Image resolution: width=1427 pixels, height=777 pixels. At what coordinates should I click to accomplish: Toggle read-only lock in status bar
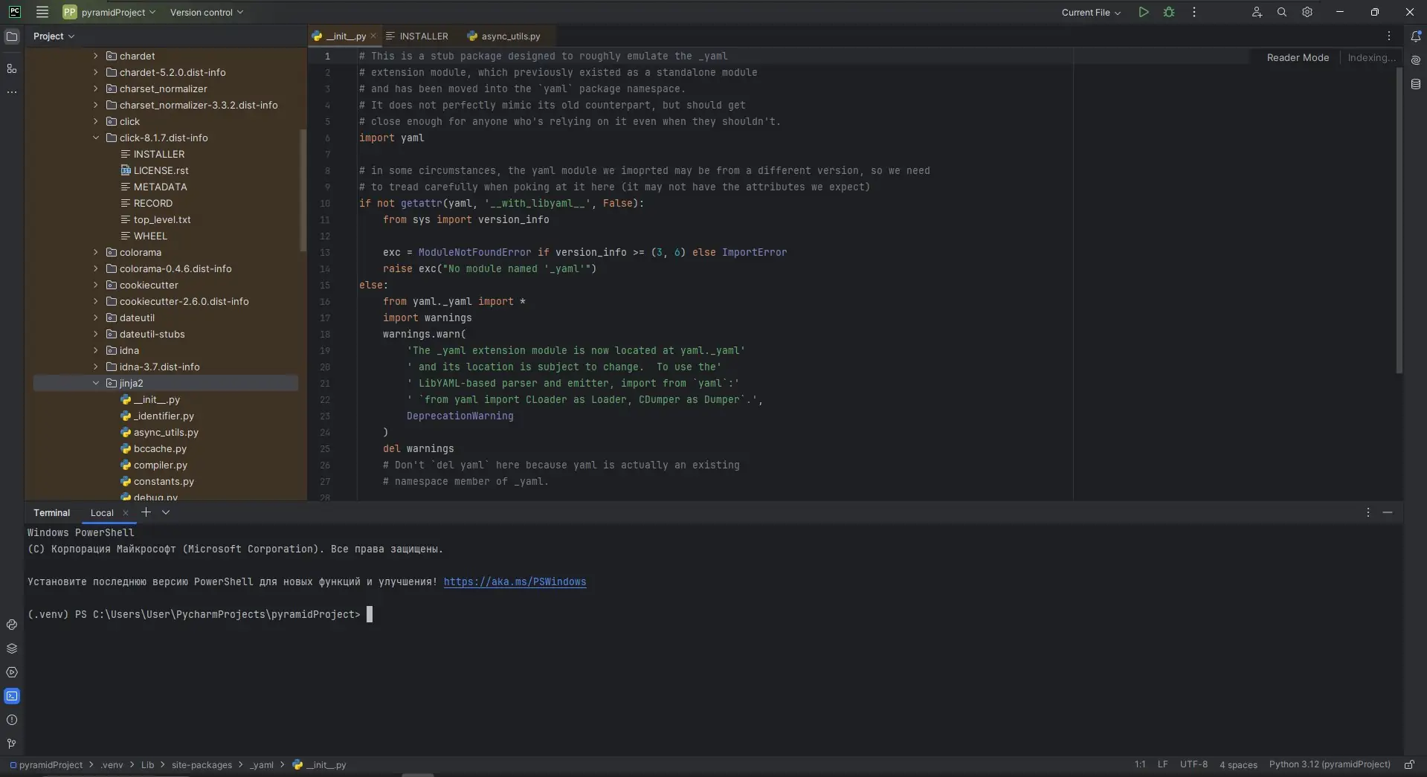1409,764
